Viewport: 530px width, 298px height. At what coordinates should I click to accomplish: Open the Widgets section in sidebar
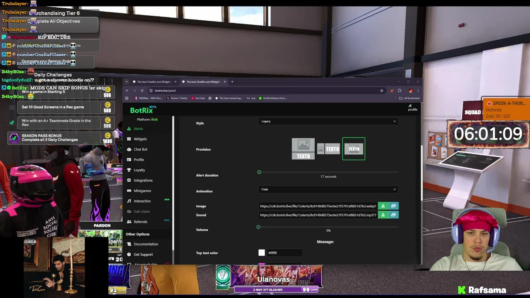pyautogui.click(x=140, y=139)
